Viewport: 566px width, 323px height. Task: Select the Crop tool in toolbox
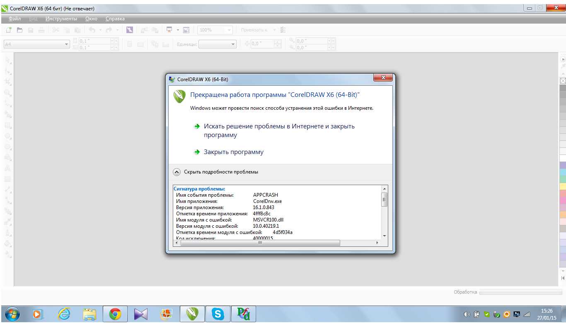pos(8,82)
